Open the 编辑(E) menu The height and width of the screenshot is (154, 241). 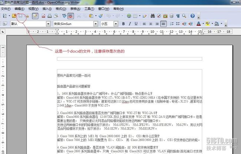point(20,9)
